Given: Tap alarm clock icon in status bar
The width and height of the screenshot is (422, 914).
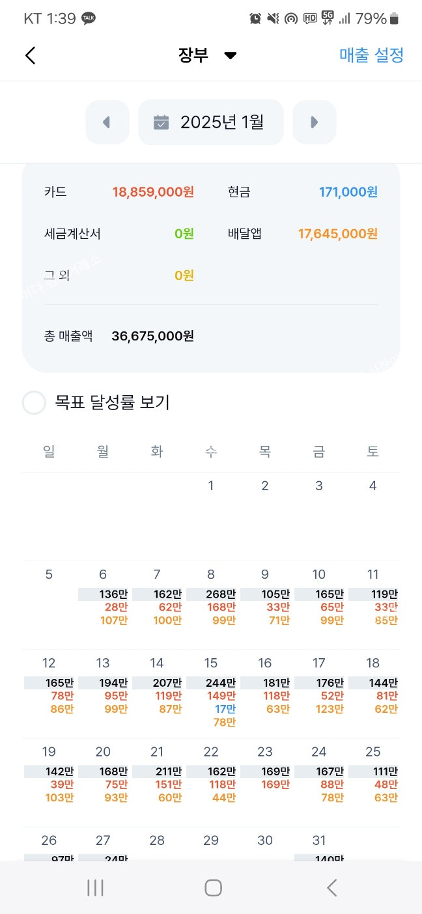Looking at the screenshot, I should point(255,19).
